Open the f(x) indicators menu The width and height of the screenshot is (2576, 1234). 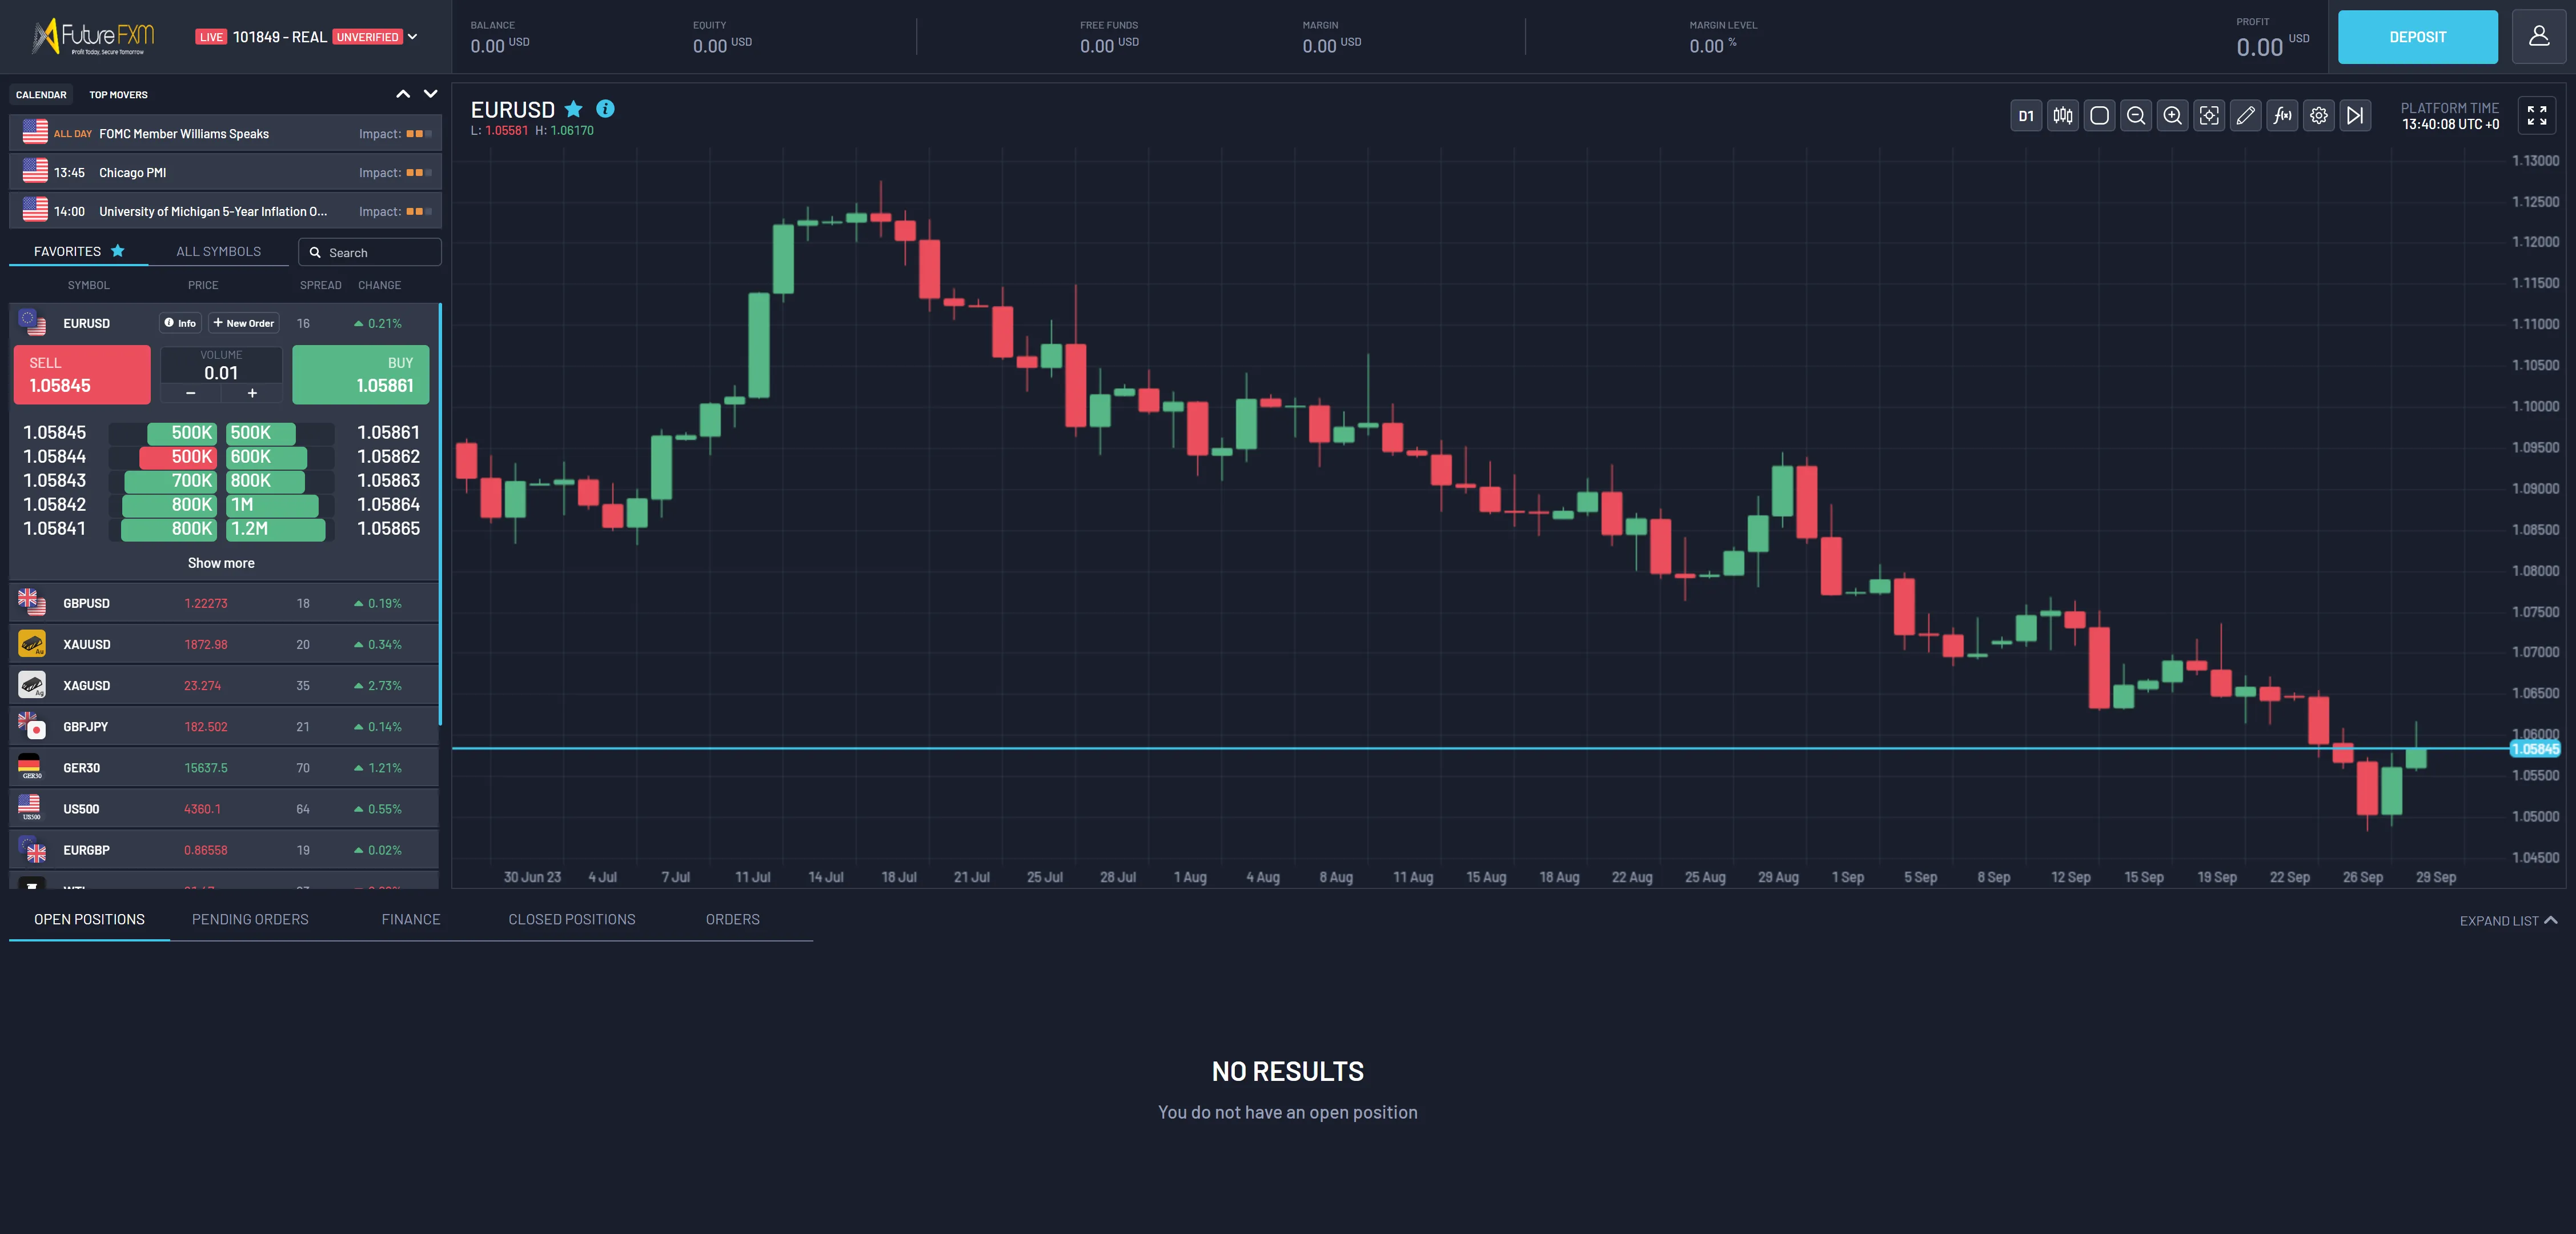click(x=2282, y=116)
